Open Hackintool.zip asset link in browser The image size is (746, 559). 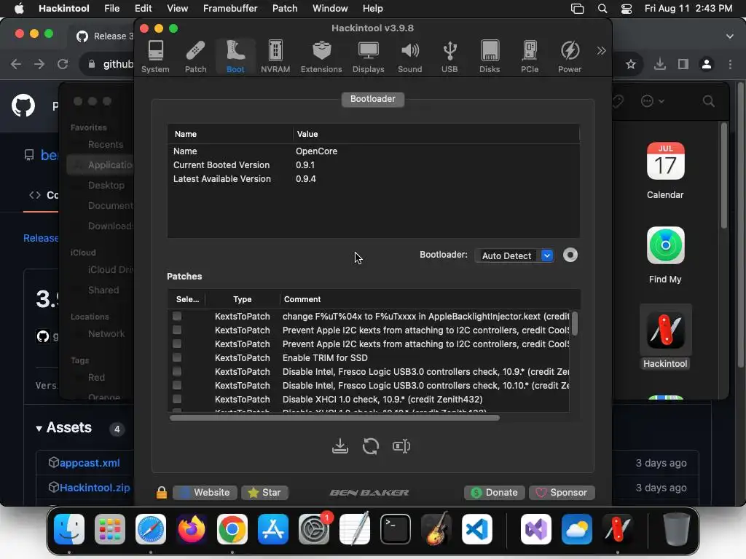(94, 487)
